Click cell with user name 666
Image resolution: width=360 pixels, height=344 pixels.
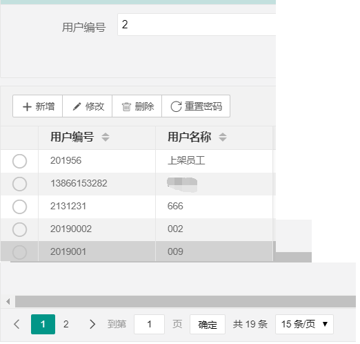tap(214, 207)
